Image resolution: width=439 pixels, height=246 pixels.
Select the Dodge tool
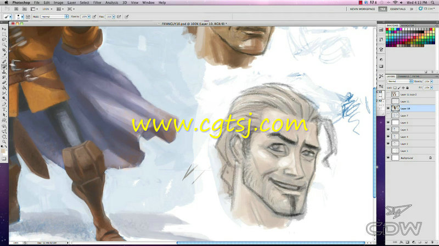(4, 98)
